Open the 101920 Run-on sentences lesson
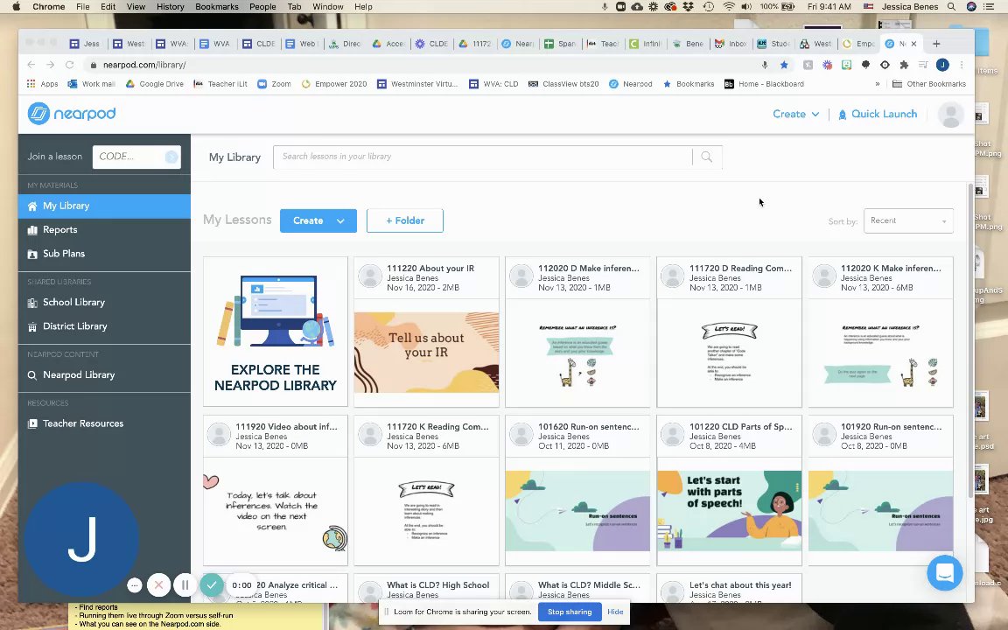1008x630 pixels. pyautogui.click(x=881, y=490)
